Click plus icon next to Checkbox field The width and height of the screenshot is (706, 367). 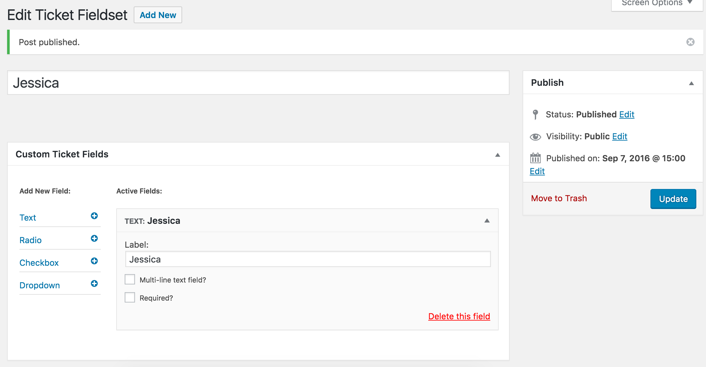94,261
